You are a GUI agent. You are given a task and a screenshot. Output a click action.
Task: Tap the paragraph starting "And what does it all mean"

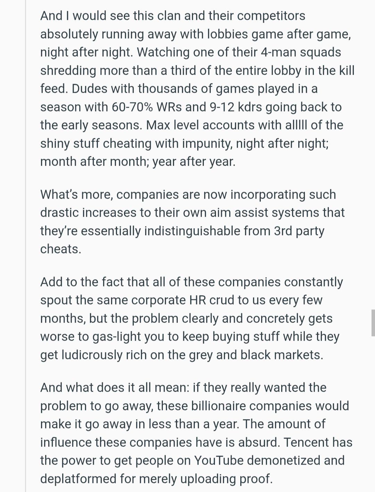[x=196, y=433]
